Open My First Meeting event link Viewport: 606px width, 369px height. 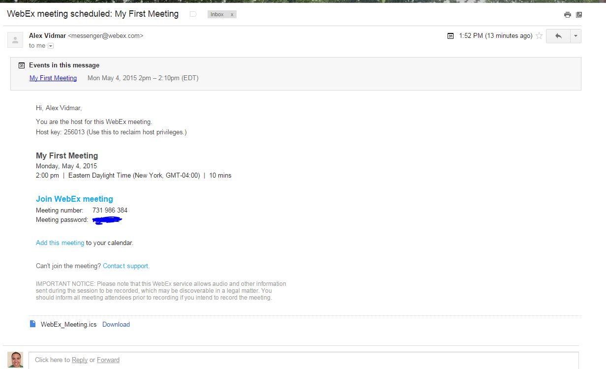click(53, 78)
